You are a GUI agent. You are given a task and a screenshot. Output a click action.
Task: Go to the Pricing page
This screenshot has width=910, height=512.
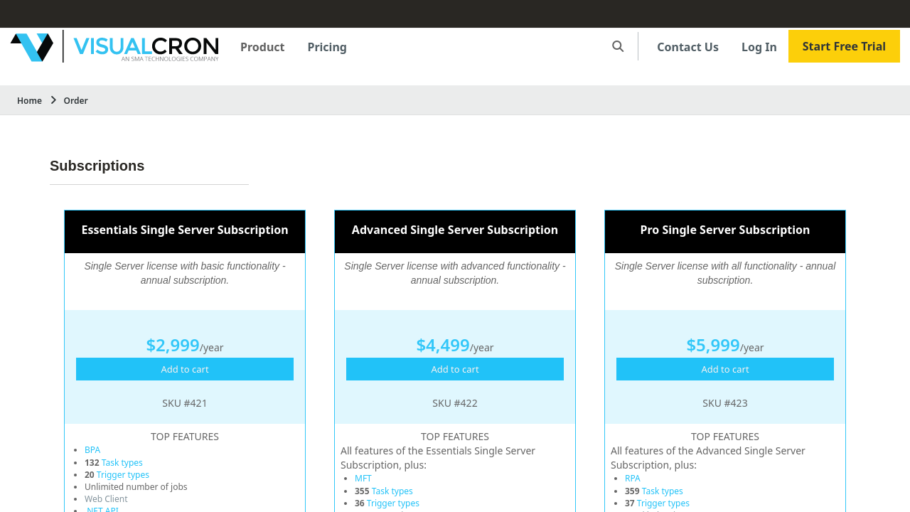327,47
